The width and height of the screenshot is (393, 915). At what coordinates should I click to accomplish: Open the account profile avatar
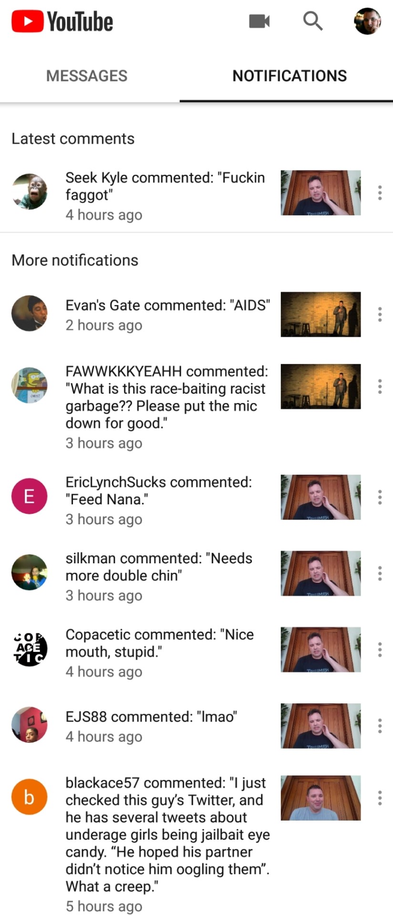pos(367,21)
